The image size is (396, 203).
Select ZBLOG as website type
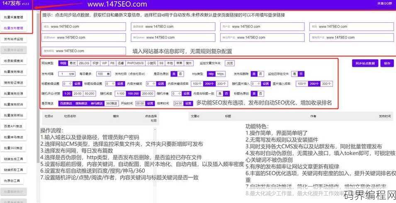point(84,63)
